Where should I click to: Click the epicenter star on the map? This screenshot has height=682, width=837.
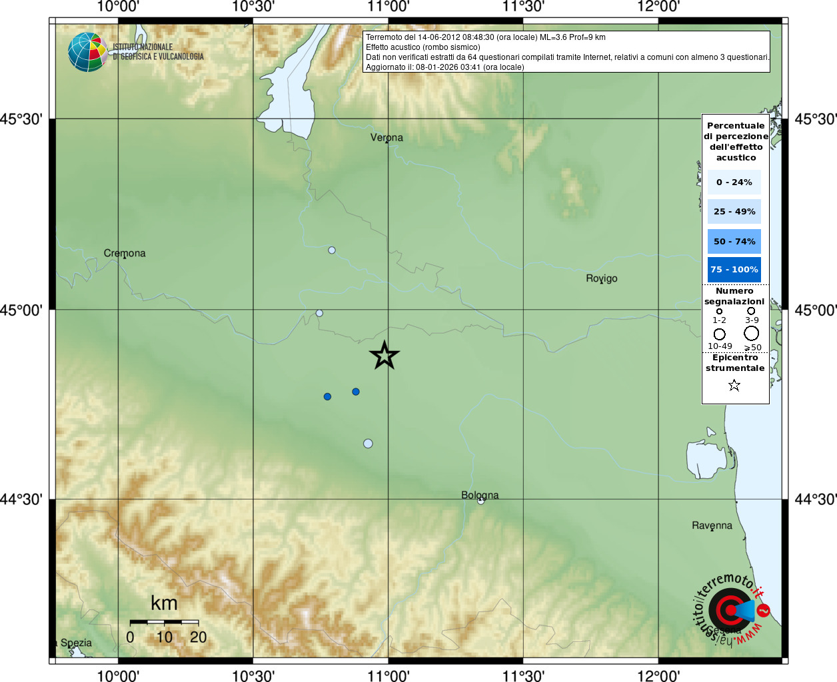(x=384, y=355)
